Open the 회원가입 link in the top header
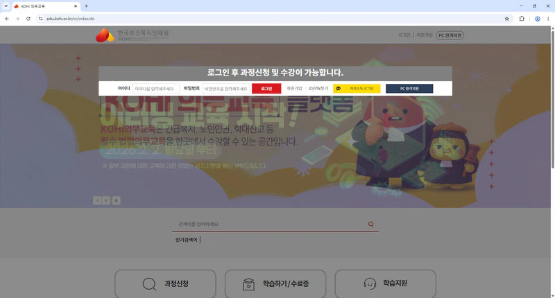Image resolution: width=555 pixels, height=298 pixels. (x=425, y=35)
